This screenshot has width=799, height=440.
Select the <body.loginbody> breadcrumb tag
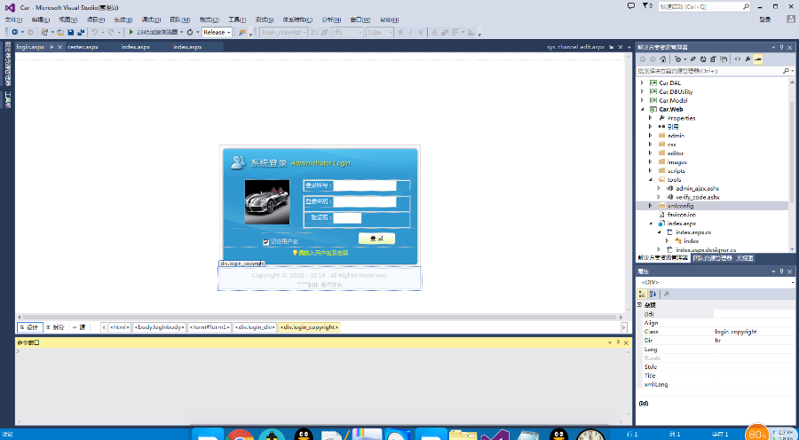[160, 327]
